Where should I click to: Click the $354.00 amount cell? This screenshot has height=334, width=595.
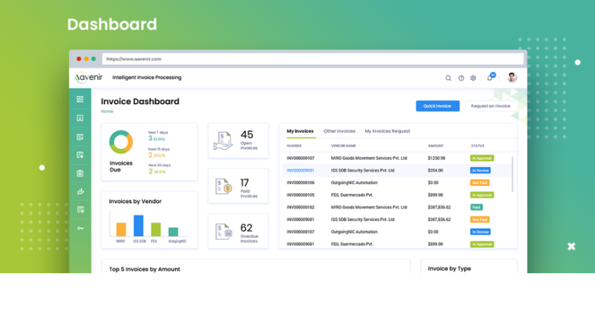pyautogui.click(x=435, y=170)
